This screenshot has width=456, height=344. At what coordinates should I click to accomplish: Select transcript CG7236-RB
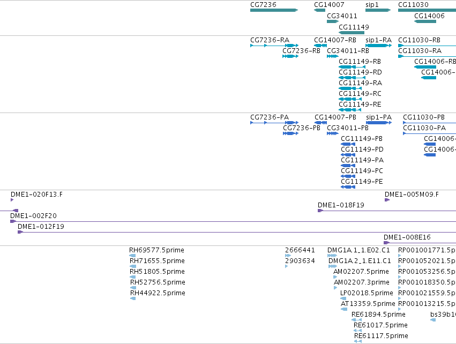pyautogui.click(x=290, y=56)
